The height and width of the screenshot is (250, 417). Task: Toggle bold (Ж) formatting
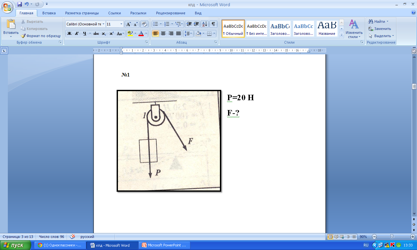(x=69, y=34)
